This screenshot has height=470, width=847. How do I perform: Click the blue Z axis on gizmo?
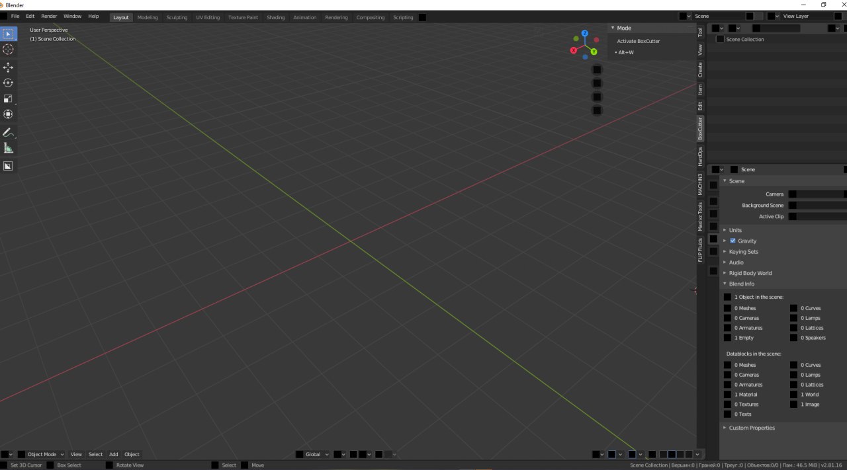pyautogui.click(x=585, y=33)
